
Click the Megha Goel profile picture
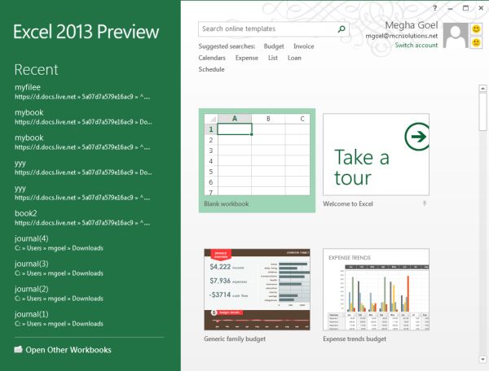[456, 36]
